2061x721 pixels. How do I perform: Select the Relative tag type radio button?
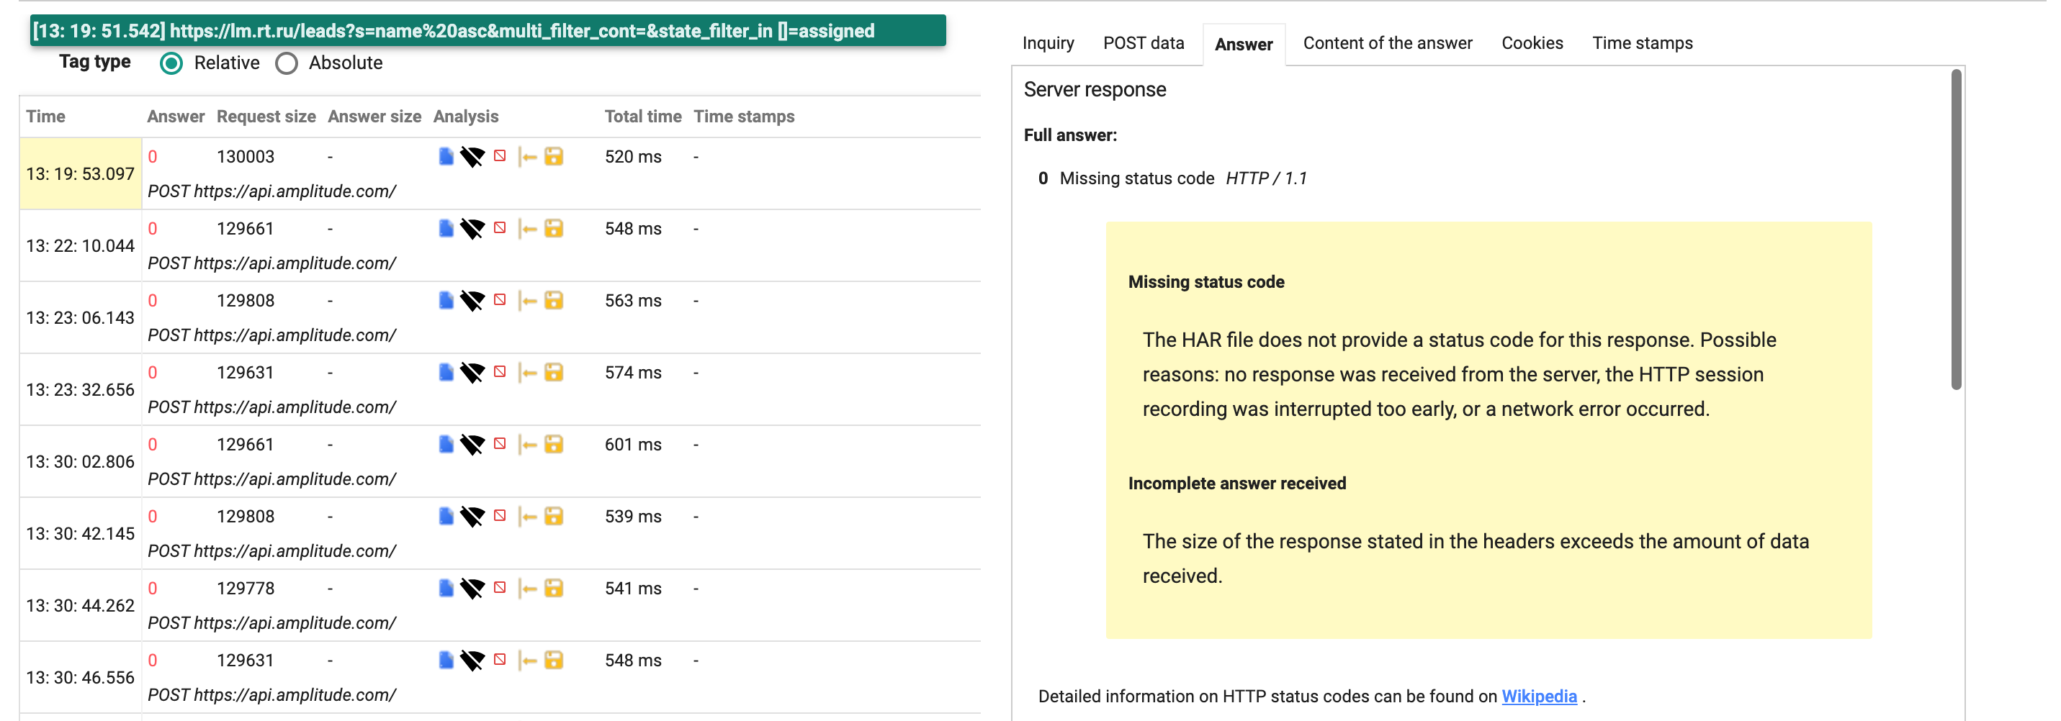click(x=171, y=63)
